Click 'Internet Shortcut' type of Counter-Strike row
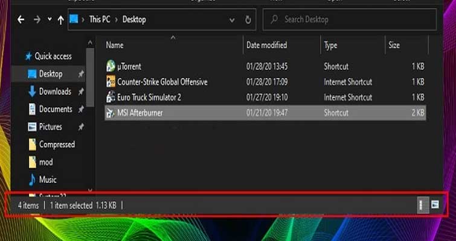The height and width of the screenshot is (241, 456). pos(348,82)
